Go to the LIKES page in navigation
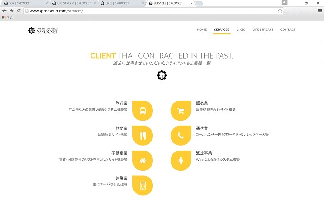 click(x=241, y=30)
